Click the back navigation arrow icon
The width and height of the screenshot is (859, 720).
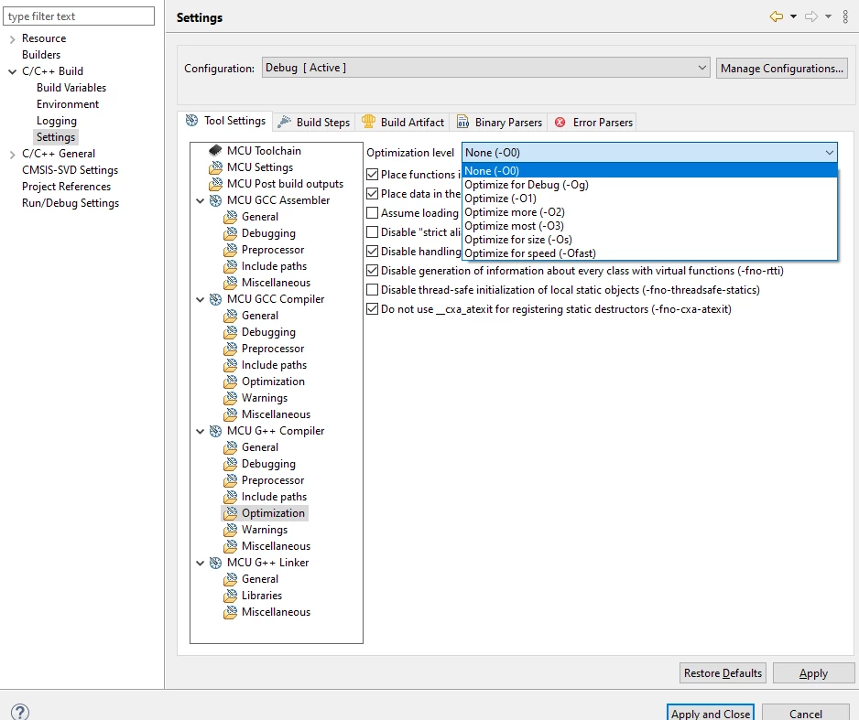[777, 17]
